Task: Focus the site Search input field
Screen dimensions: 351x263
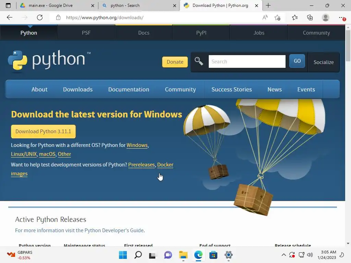Action: tap(247, 61)
